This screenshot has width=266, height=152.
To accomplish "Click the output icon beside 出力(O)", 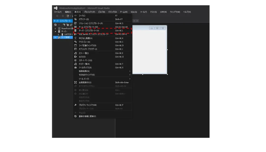I will [75, 57].
